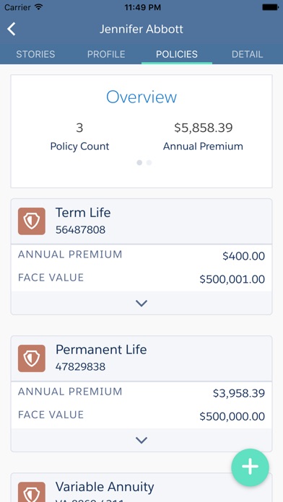Tap the Wi-Fi status icon
This screenshot has height=502, width=283.
(x=39, y=7)
